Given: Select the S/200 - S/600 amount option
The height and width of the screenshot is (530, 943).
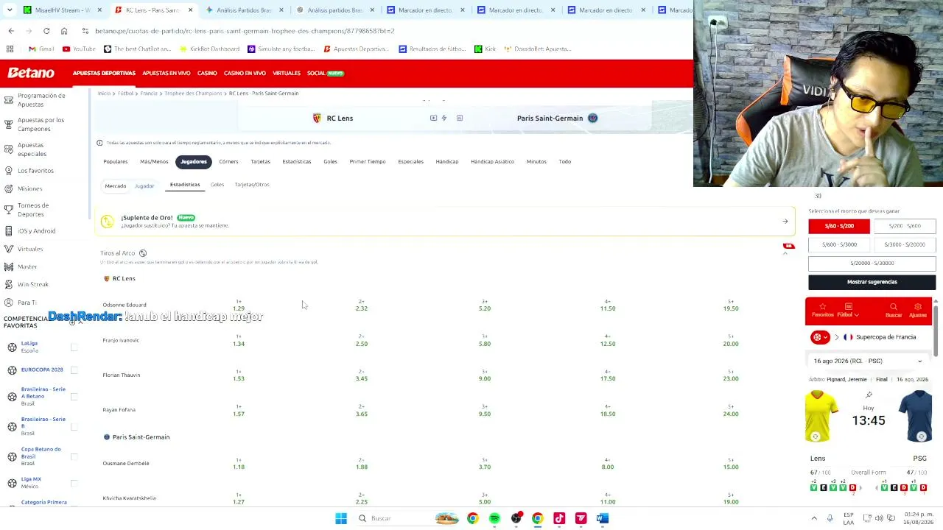Looking at the screenshot, I should 905,226.
